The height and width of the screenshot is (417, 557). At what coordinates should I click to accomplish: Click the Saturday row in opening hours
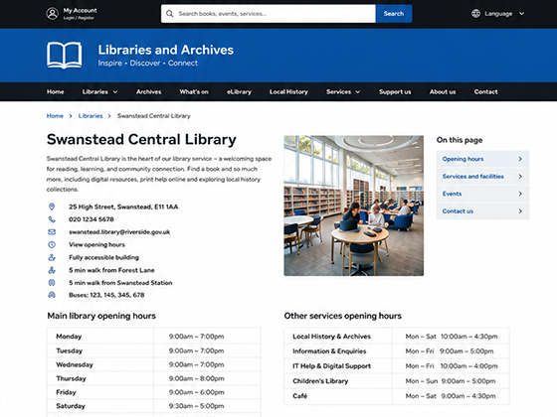click(154, 406)
